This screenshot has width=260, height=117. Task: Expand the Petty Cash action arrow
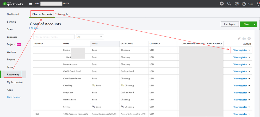tap(249, 93)
